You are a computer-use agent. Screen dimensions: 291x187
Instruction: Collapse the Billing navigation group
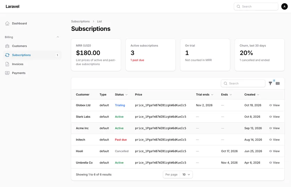[x=58, y=37]
